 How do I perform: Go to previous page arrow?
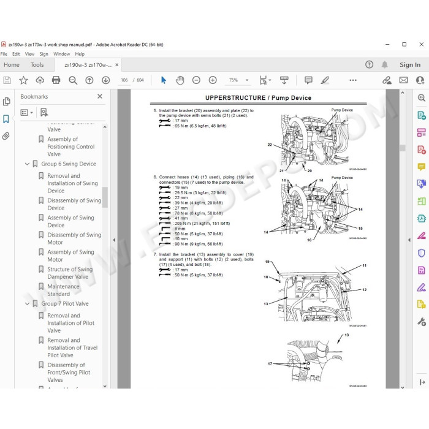click(89, 80)
